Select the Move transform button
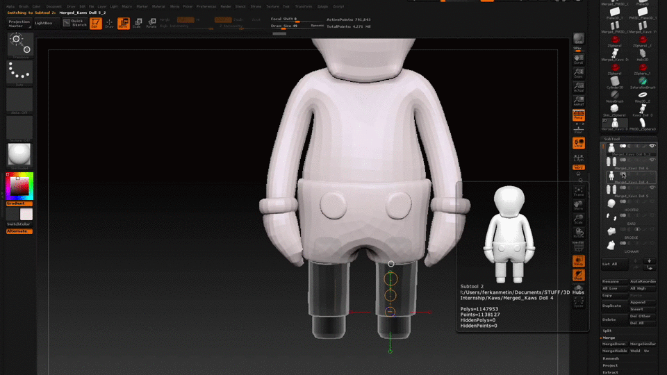The height and width of the screenshot is (375, 667). pos(124,23)
